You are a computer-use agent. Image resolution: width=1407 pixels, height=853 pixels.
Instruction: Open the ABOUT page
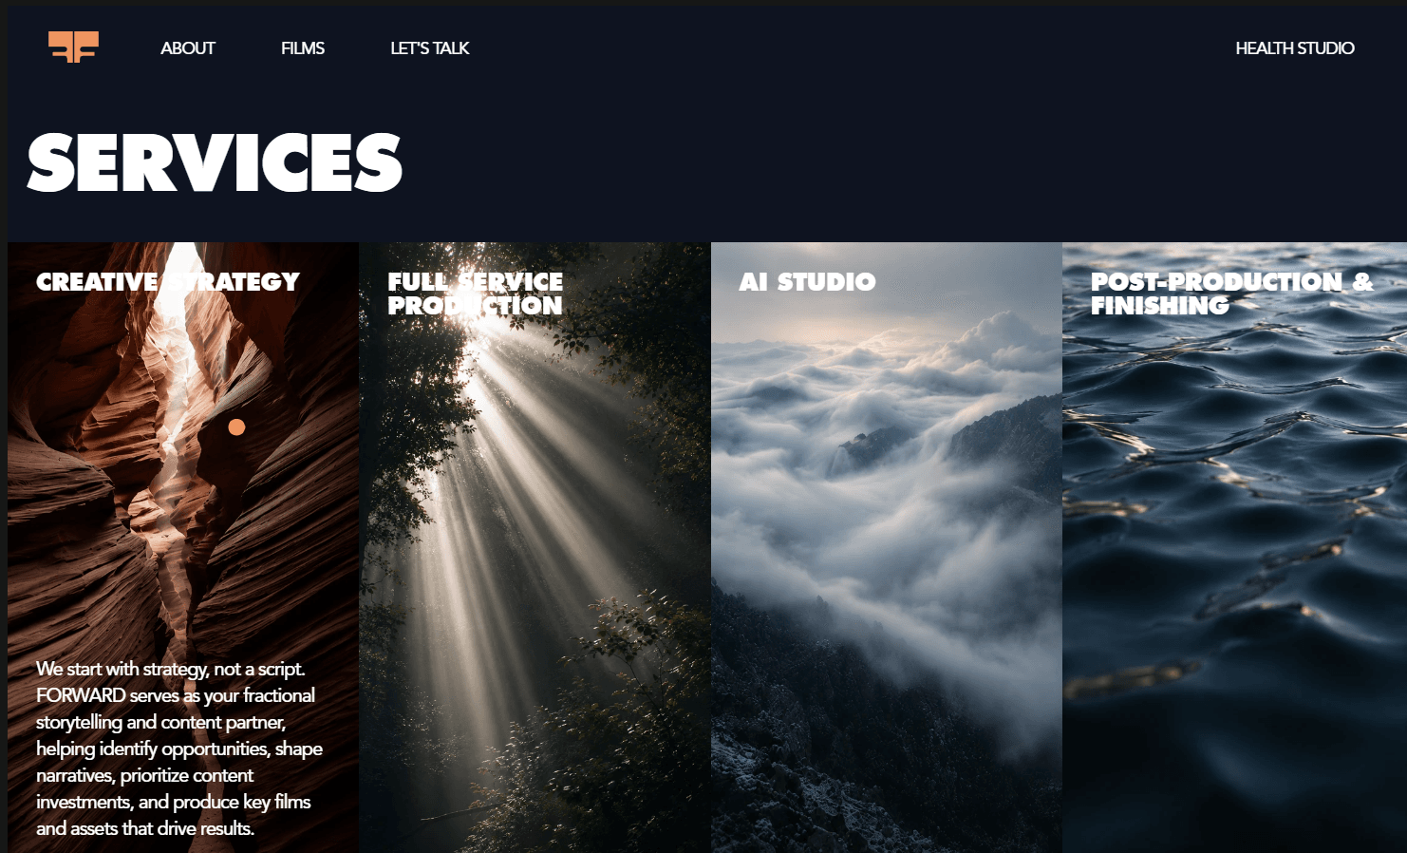coord(188,48)
